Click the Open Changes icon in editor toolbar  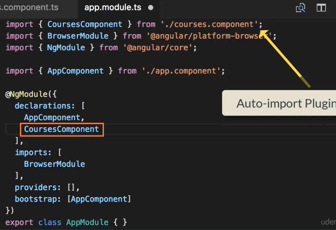pos(300,8)
